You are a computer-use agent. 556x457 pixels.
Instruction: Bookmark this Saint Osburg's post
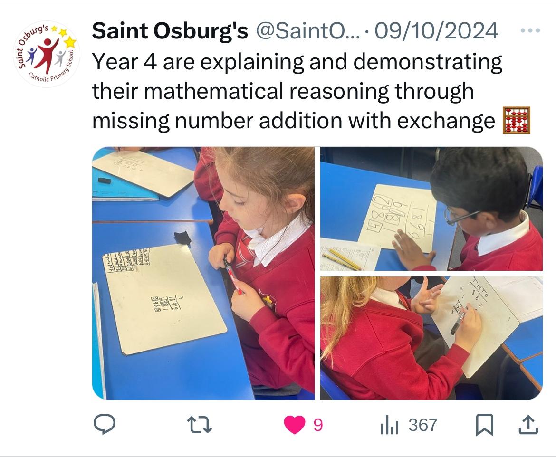pyautogui.click(x=484, y=424)
